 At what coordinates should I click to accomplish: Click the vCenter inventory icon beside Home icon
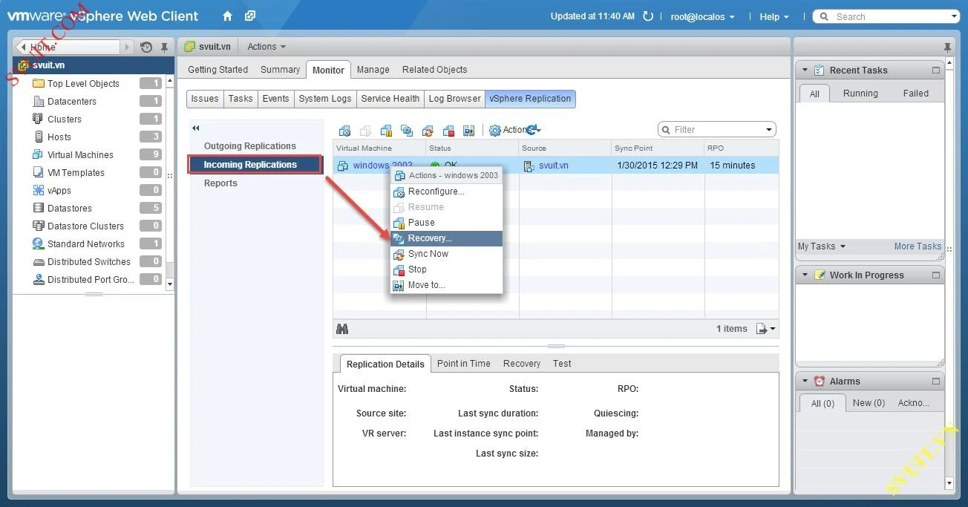[250, 16]
